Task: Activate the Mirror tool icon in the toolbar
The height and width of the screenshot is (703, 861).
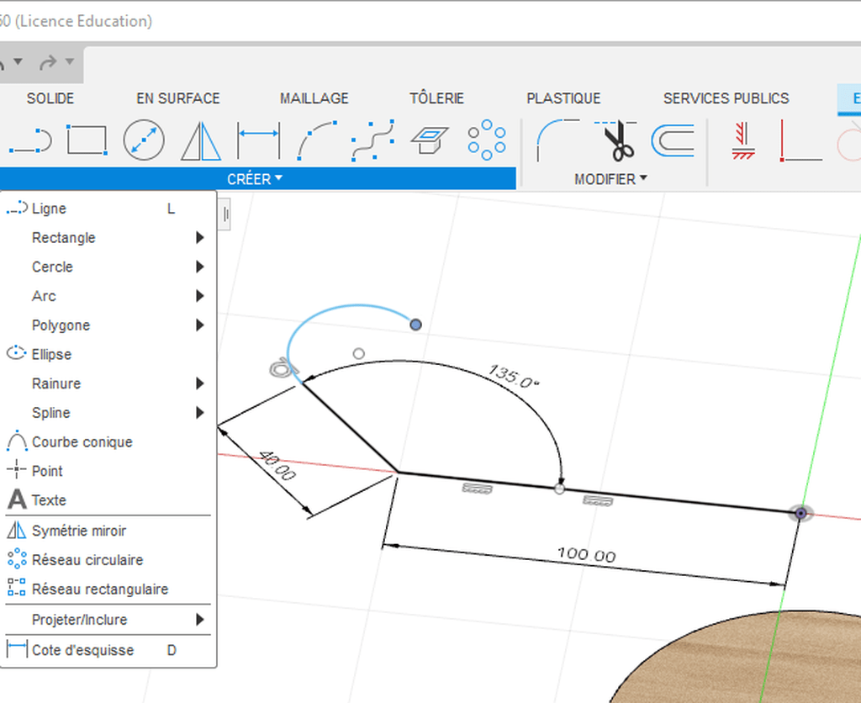Action: point(201,141)
